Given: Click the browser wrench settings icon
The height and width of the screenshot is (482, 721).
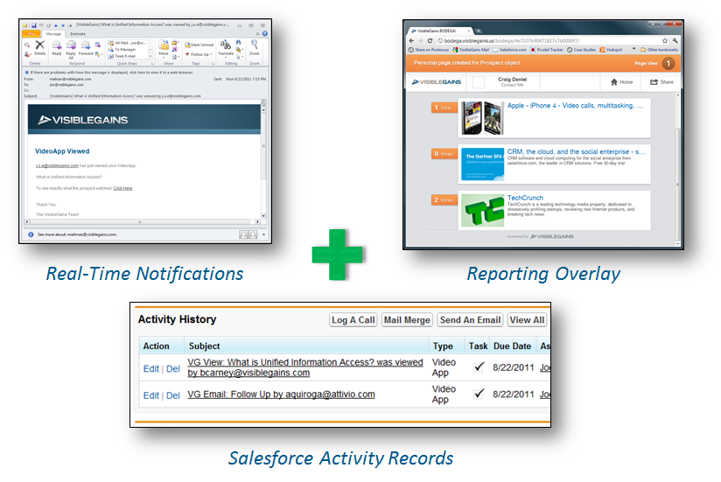Looking at the screenshot, I should [x=675, y=40].
